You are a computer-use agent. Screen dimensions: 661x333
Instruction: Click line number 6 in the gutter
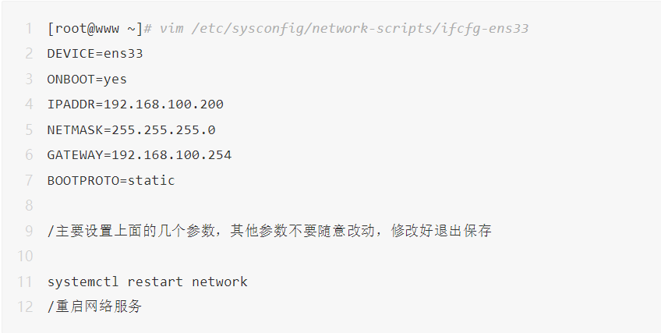[29, 155]
